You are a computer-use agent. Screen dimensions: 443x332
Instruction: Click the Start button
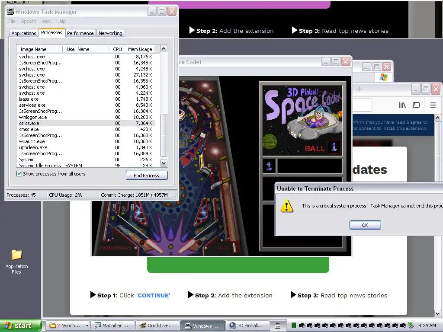tap(21, 326)
